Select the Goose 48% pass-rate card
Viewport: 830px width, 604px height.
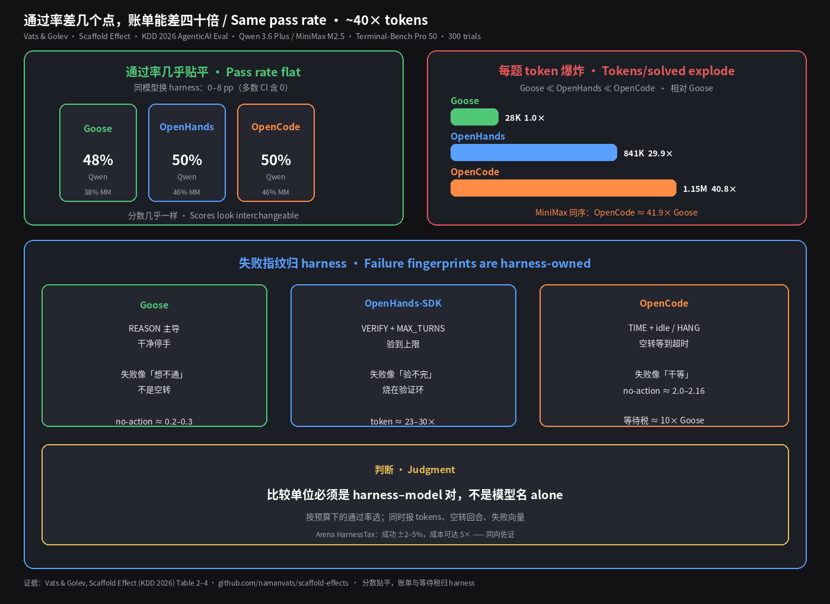tap(98, 153)
